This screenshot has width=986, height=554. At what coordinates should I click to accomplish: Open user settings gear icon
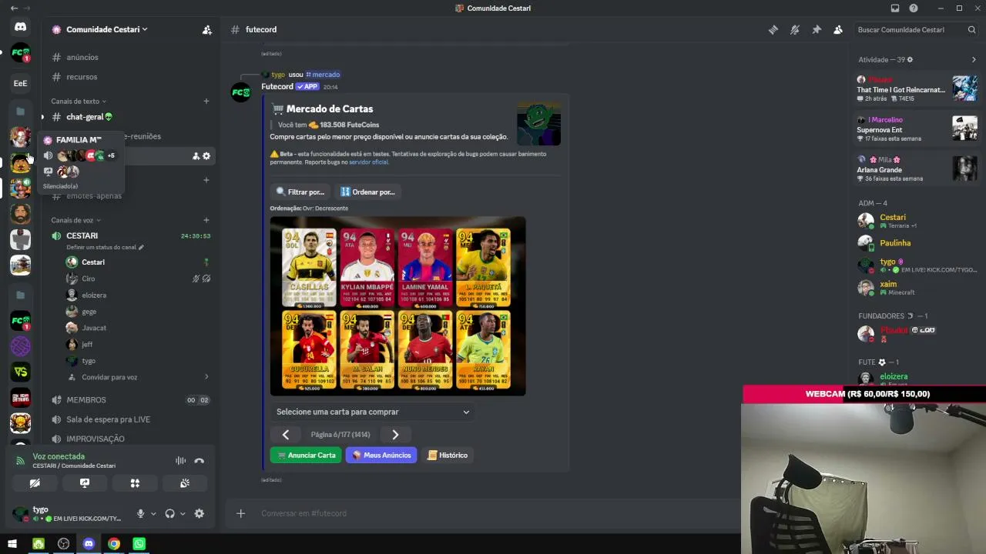pos(200,514)
